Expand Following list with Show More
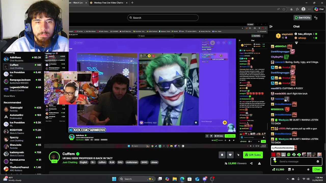This screenshot has width=326, height=183. point(9,96)
